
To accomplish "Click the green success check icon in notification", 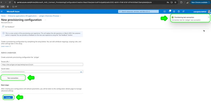I will [x=173, y=17].
